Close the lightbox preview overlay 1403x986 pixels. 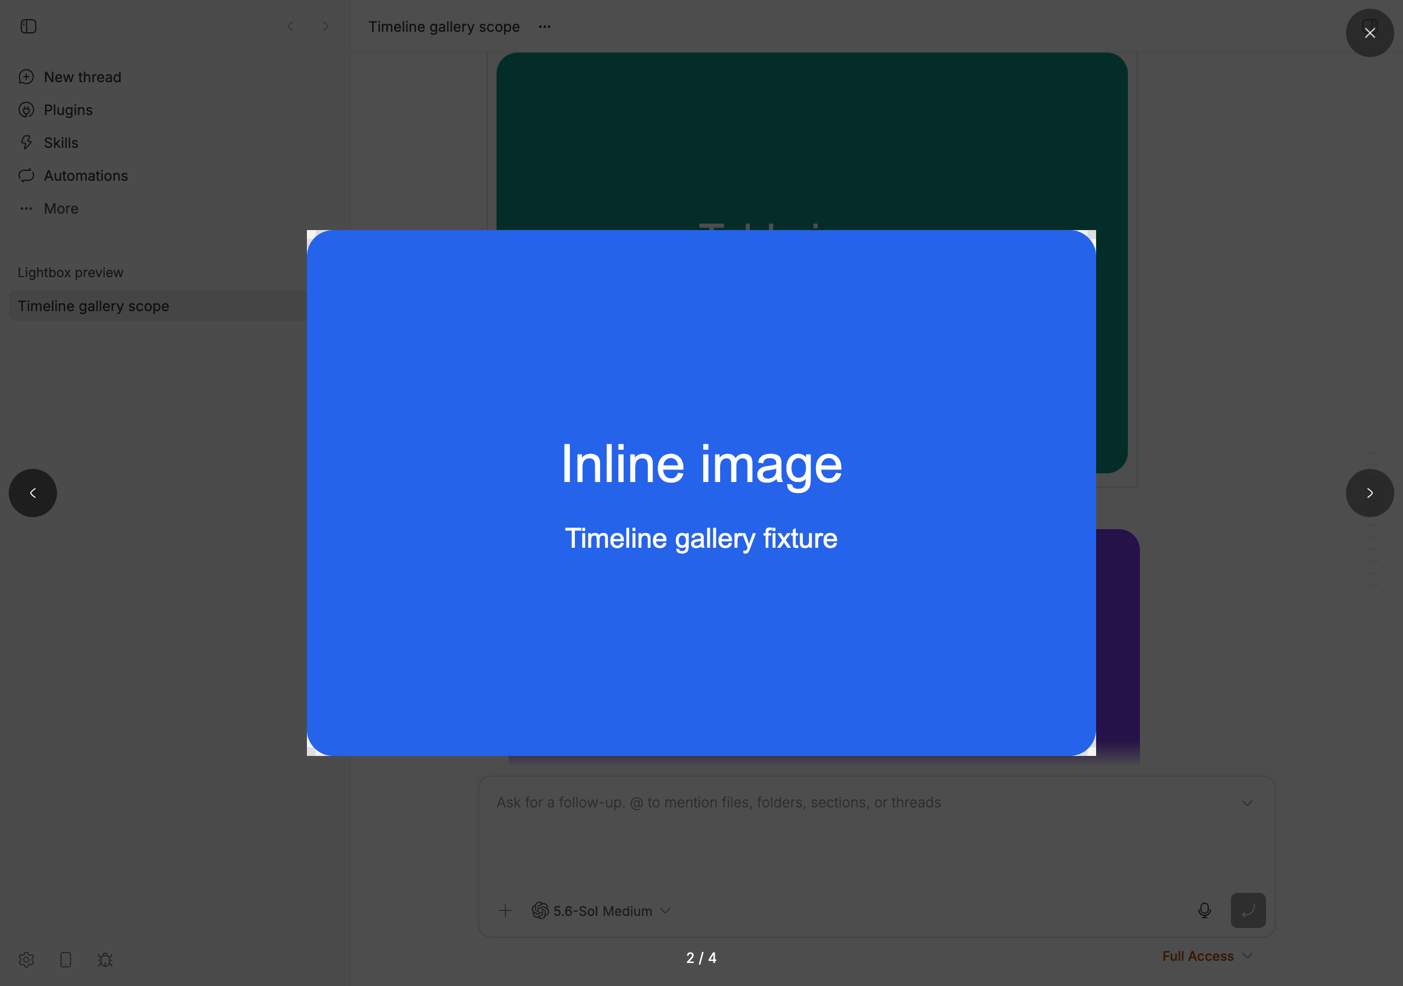[1370, 33]
